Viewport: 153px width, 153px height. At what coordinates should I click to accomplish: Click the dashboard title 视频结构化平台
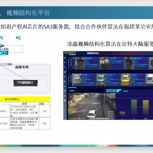[x=93, y=53]
